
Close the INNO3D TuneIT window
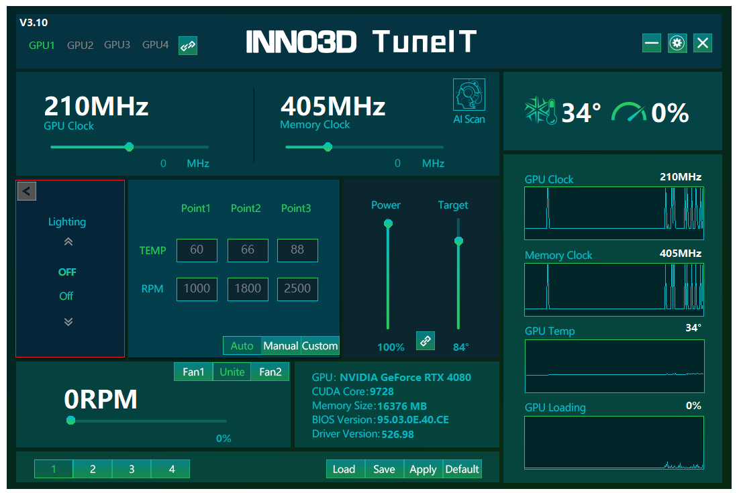click(x=703, y=44)
